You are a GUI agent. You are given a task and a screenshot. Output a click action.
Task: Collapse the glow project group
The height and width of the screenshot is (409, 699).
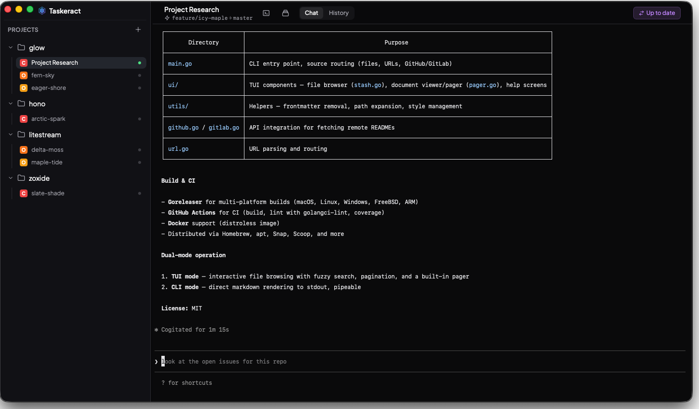point(11,47)
